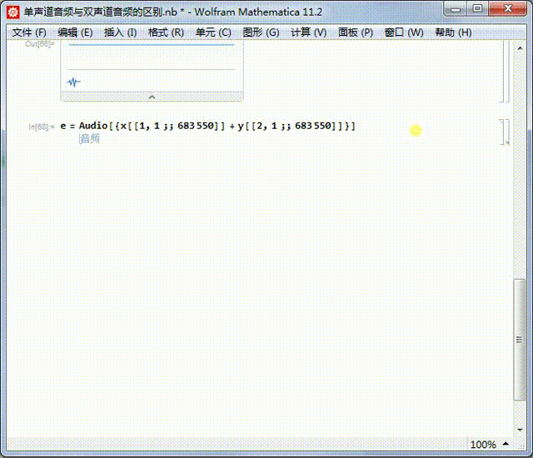Open the 图形 (G) menu

pyautogui.click(x=261, y=32)
